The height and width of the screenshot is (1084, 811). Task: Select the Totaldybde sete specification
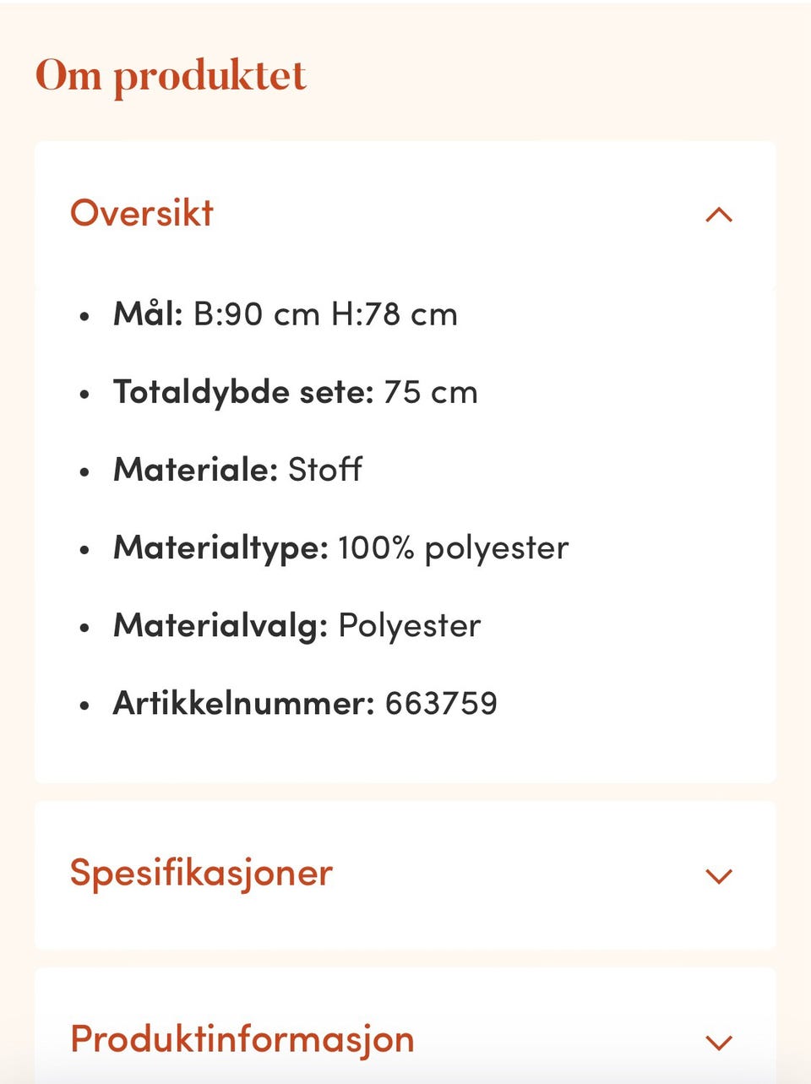coord(296,391)
